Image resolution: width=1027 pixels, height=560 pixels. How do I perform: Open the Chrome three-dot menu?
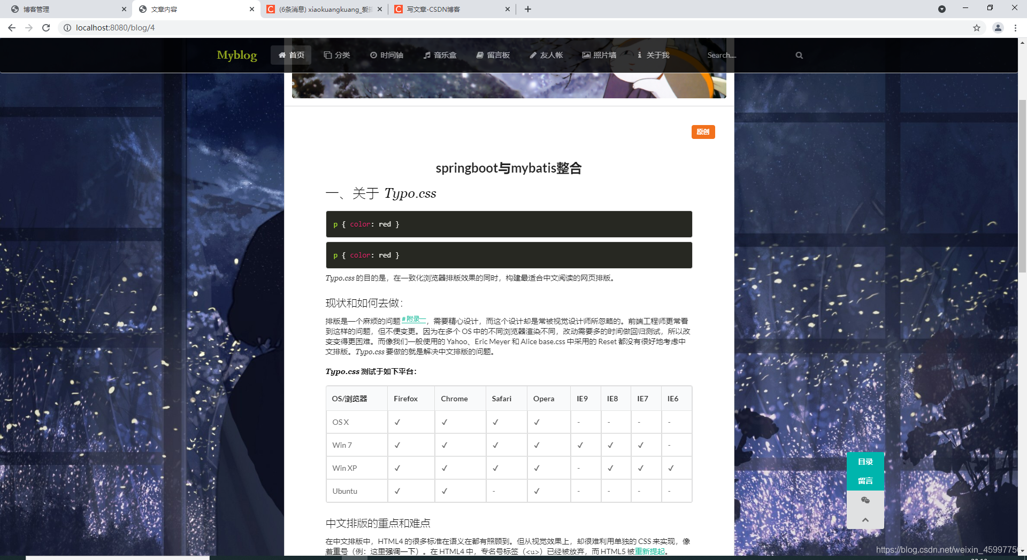pos(1015,28)
